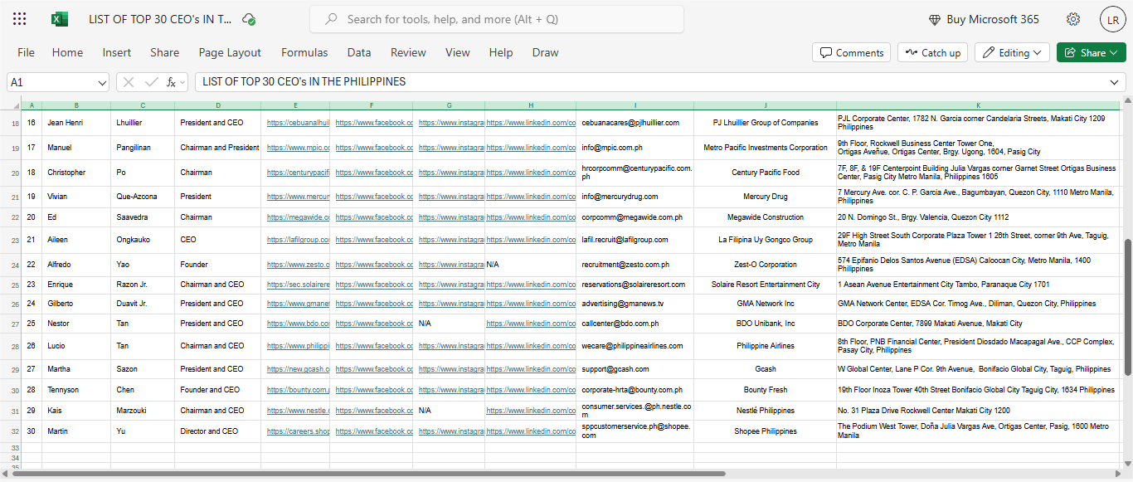The width and height of the screenshot is (1133, 482).
Task: Switch to the Page Layout tab
Action: [230, 52]
